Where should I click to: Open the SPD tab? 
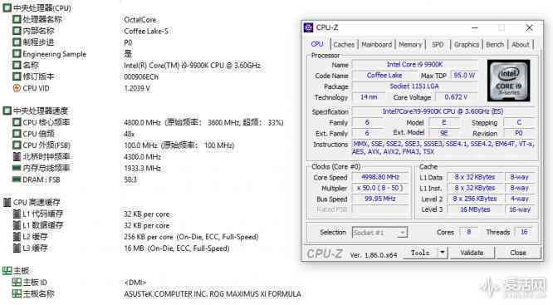[x=438, y=45]
